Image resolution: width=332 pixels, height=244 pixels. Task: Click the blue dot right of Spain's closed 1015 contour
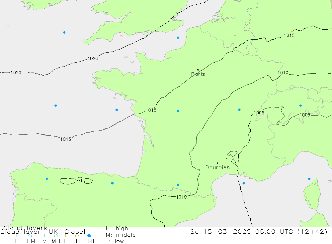point(113,183)
